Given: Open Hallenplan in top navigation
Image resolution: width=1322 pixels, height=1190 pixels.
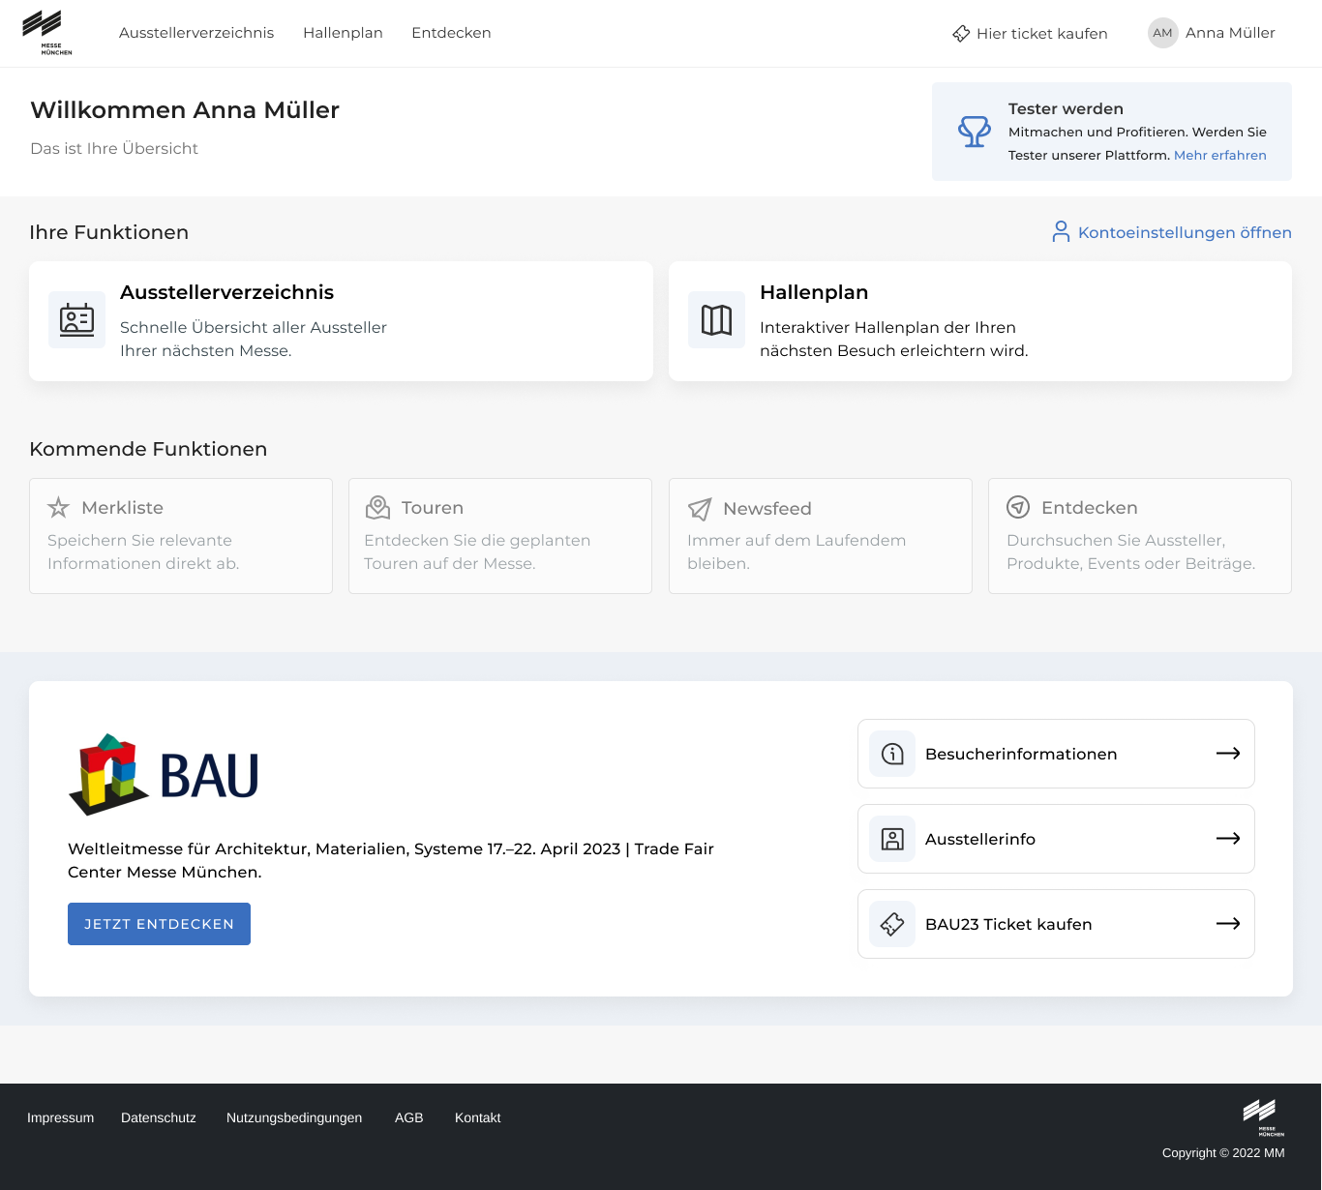Looking at the screenshot, I should click(x=343, y=33).
